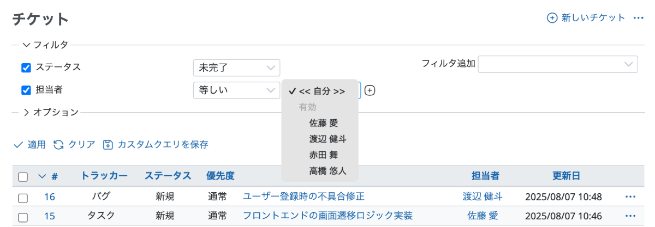Check the row checkbox for ticket 16
Viewport: 655px width, 227px height.
pyautogui.click(x=23, y=197)
